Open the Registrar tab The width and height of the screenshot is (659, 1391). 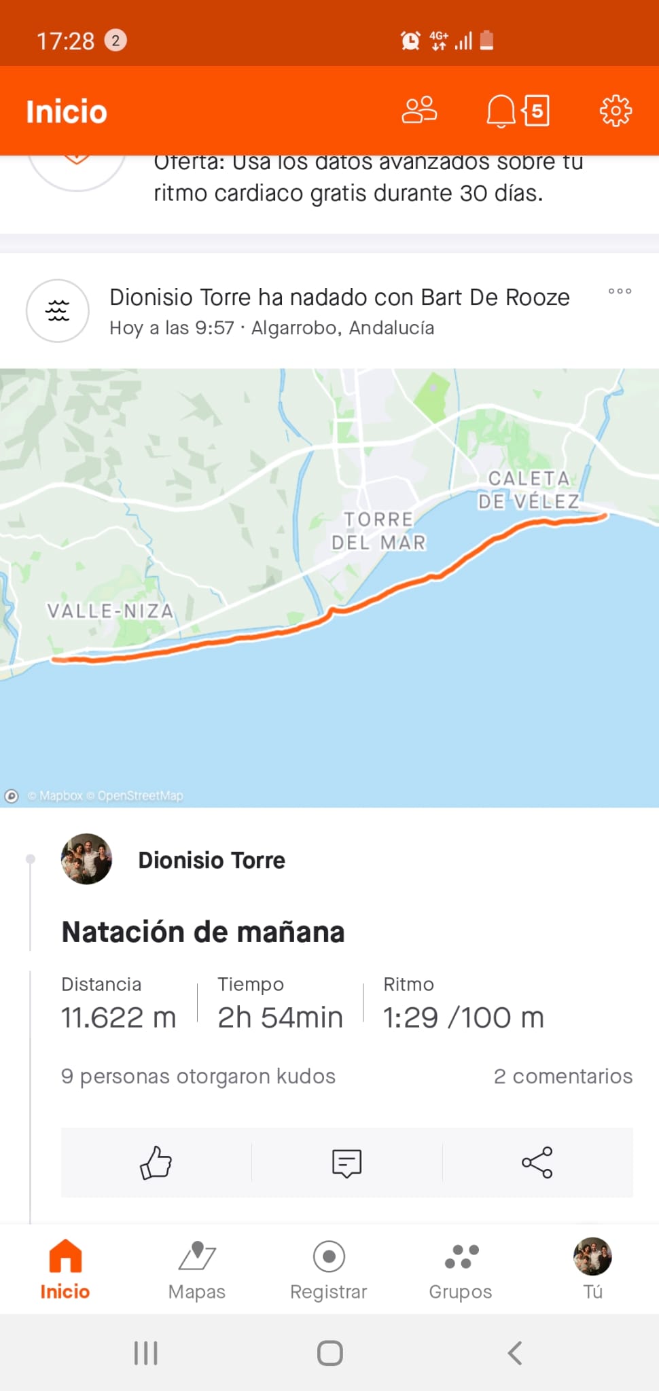coord(329,1270)
